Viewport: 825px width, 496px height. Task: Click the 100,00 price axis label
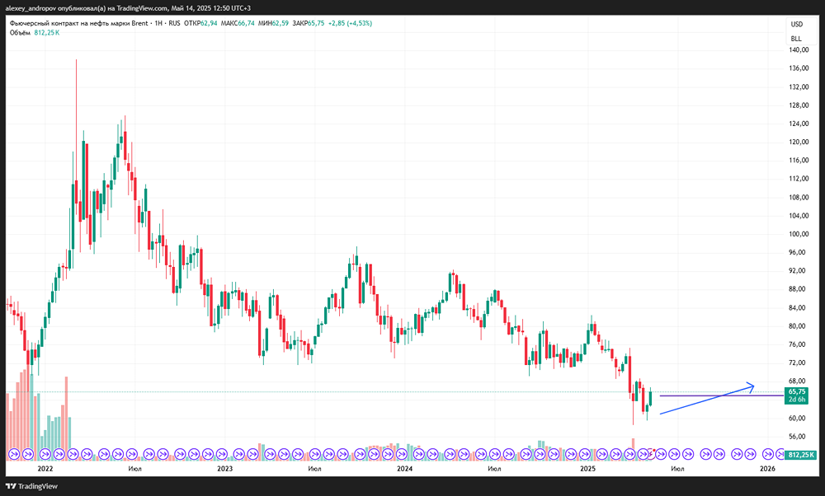tap(799, 234)
